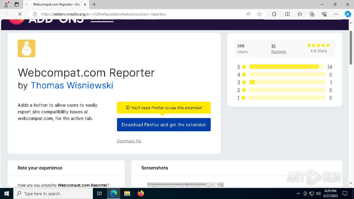The height and width of the screenshot is (199, 354).
Task: Click the 1 count for three stars
Action: tap(331, 82)
